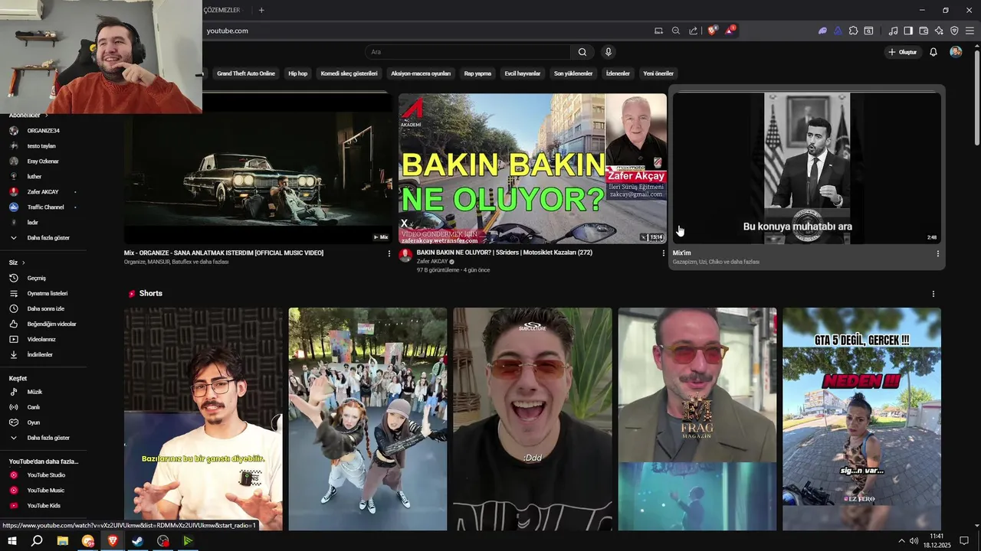This screenshot has height=551, width=981.
Task: Click Zafer AKÇAY channel name under the video
Action: click(432, 262)
